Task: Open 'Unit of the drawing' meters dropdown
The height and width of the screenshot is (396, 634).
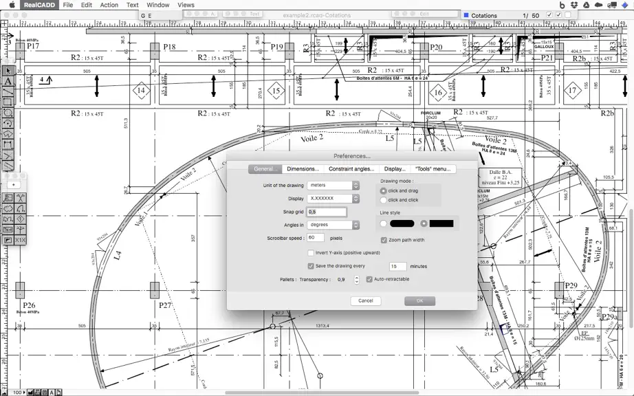Action: 334,186
